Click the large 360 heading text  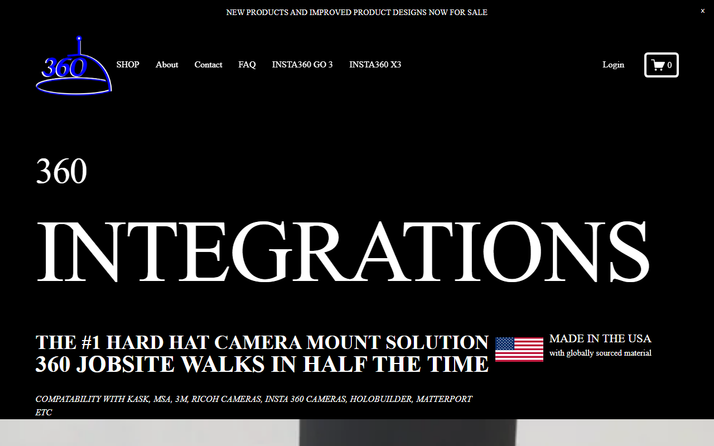tap(61, 171)
